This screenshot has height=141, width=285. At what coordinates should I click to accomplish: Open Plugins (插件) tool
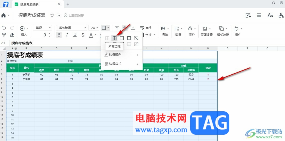coord(238,31)
